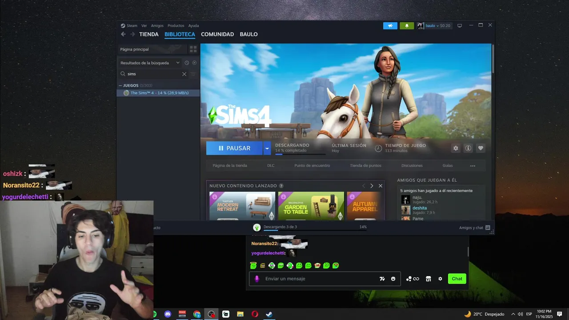Viewport: 569px width, 320px height.
Task: Open the channel points infinity icon
Action: [x=413, y=279]
